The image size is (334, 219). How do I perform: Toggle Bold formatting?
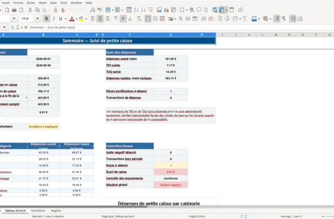[x=46, y=19]
